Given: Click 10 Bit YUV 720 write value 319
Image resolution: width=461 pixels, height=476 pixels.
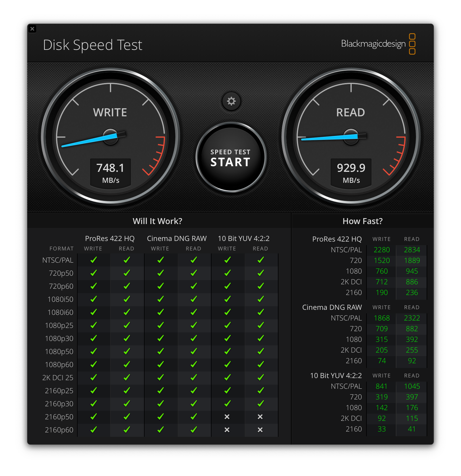Looking at the screenshot, I should click(x=382, y=397).
